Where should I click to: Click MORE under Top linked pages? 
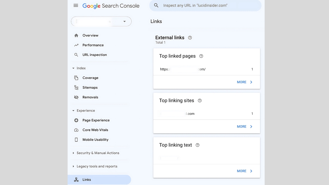coord(242,82)
